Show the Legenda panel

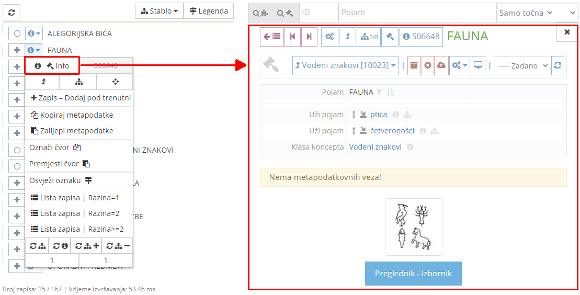click(209, 11)
